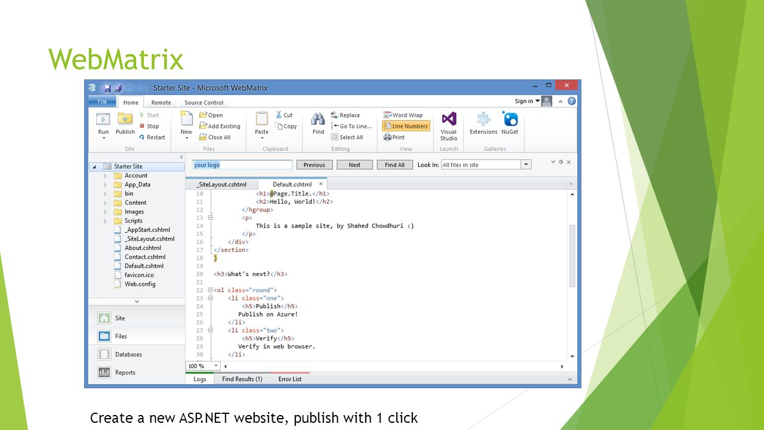Screen dimensions: 764x430
Task: Click the Previous search button
Action: tap(315, 165)
